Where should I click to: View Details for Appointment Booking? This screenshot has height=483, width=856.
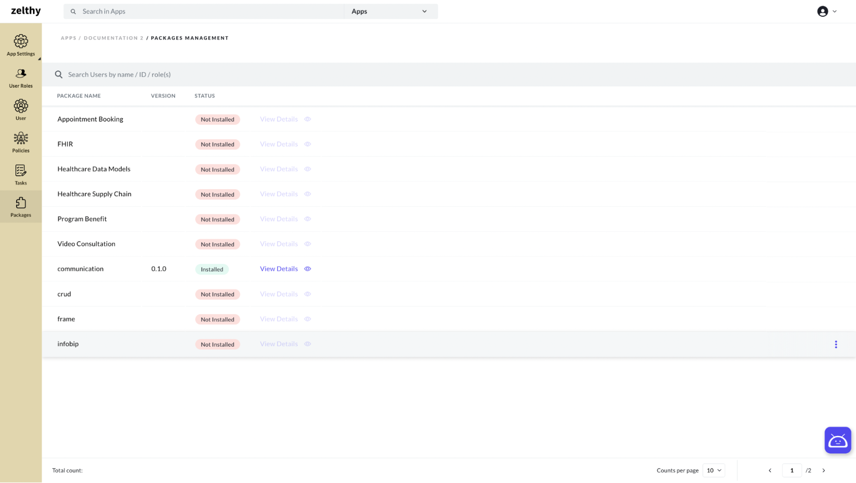tap(279, 119)
